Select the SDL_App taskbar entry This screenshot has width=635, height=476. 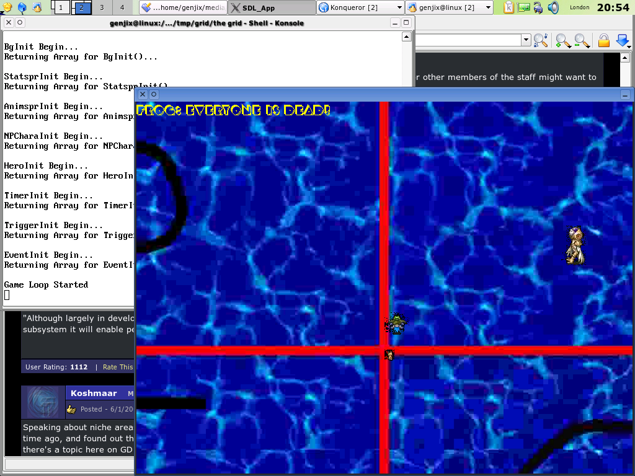pyautogui.click(x=272, y=7)
